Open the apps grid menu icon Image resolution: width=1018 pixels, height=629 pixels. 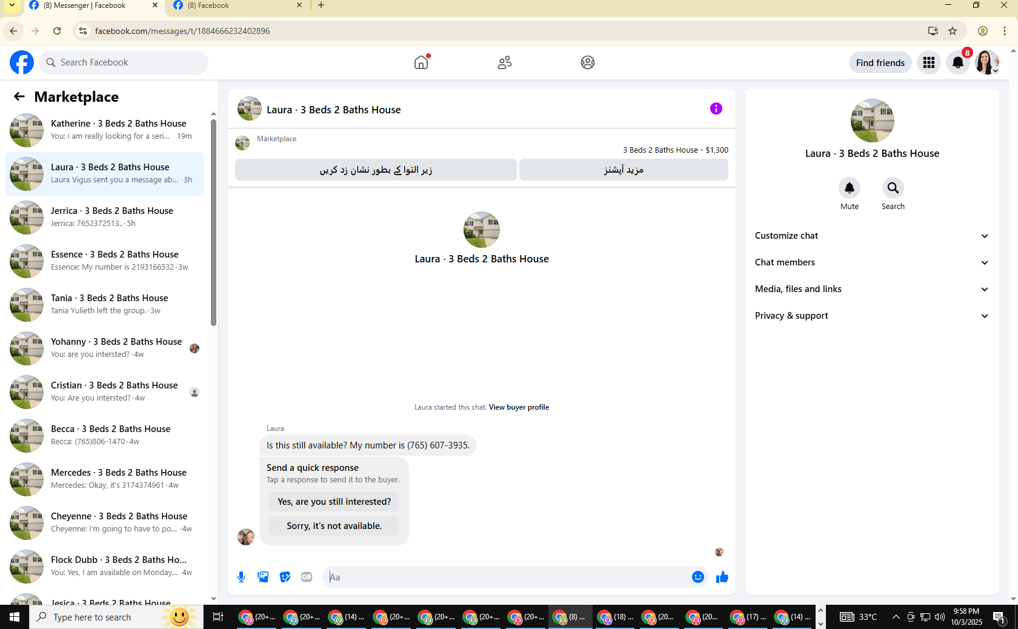tap(929, 62)
